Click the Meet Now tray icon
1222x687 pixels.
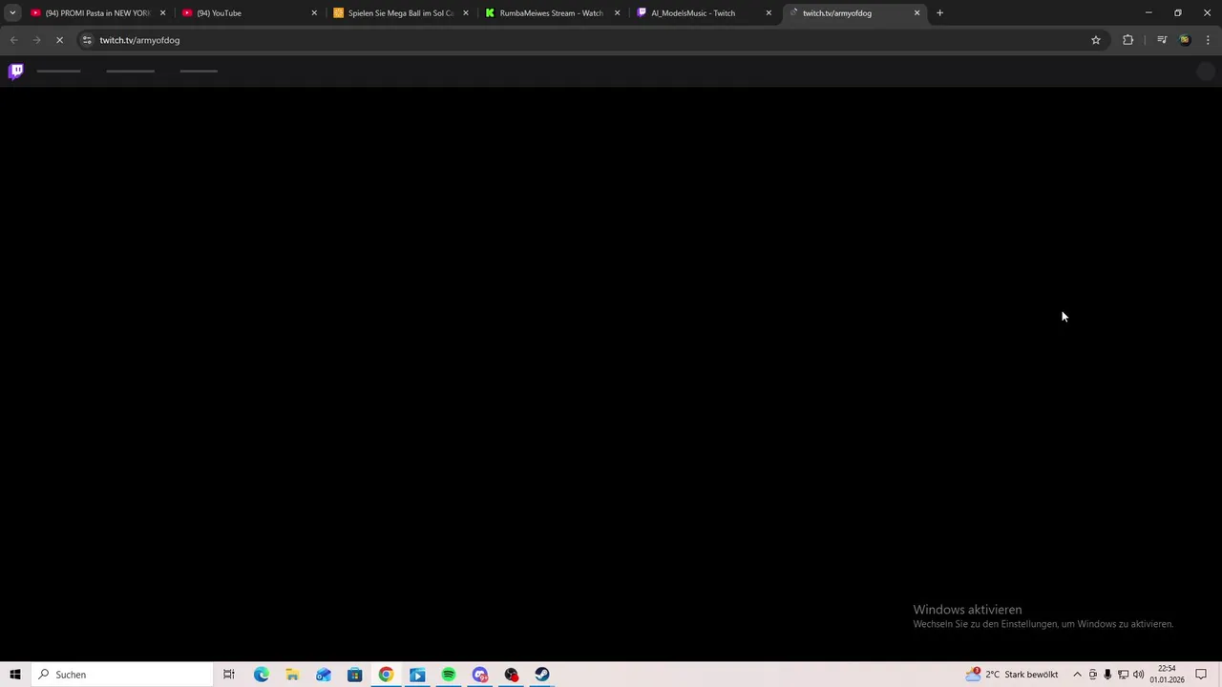[1093, 675]
